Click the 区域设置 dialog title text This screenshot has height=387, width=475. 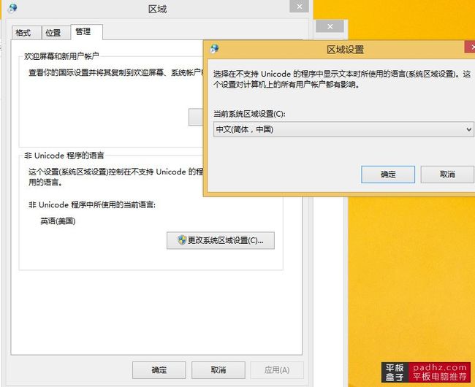click(x=346, y=50)
